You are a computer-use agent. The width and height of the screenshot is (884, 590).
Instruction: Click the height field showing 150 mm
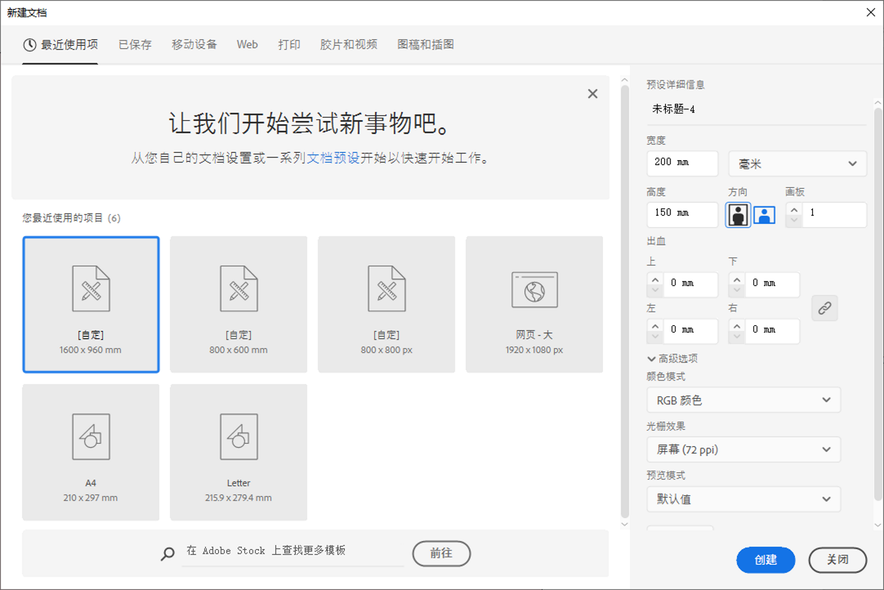point(682,214)
